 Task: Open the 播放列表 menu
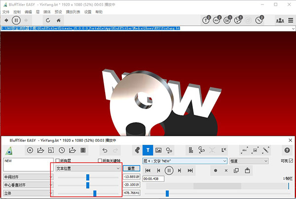(73, 11)
